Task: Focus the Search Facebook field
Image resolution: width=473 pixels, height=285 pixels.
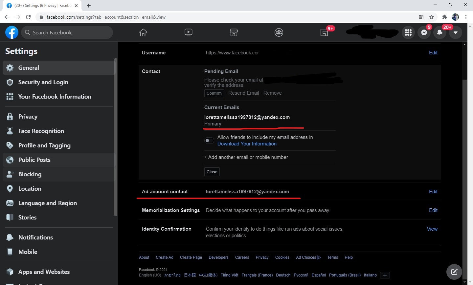Action: click(x=67, y=32)
